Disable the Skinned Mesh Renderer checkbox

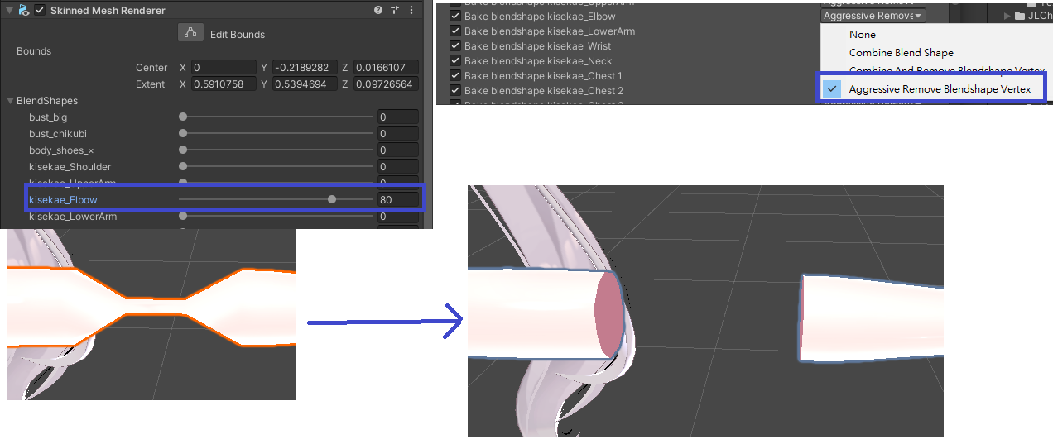(40, 11)
